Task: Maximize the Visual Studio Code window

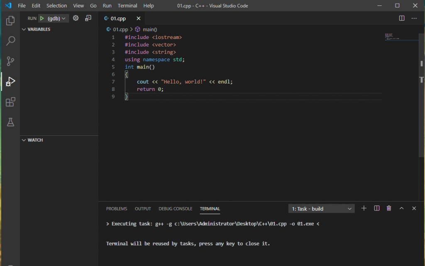Action: click(x=397, y=5)
